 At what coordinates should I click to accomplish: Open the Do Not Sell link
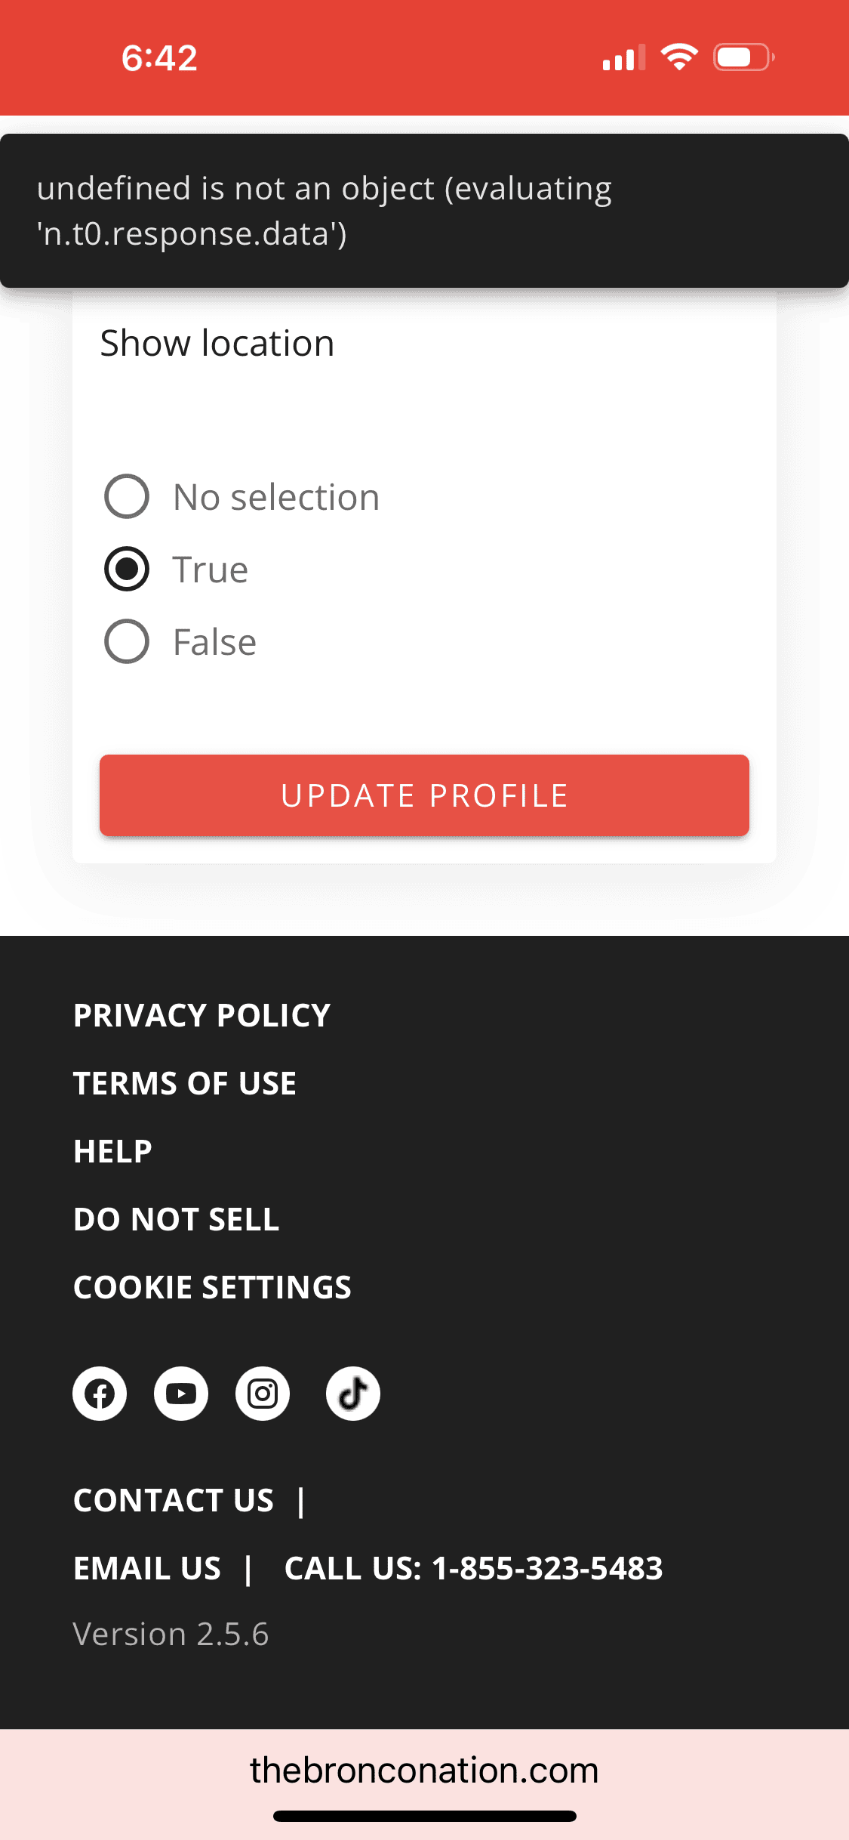click(177, 1219)
